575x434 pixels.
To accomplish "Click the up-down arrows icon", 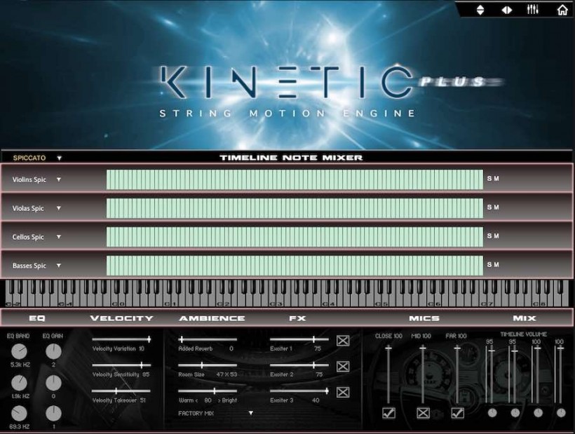I will pos(480,10).
